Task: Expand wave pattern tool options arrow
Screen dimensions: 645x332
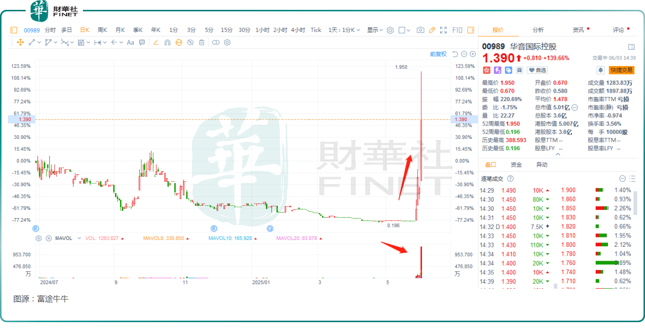Action: coord(72,42)
